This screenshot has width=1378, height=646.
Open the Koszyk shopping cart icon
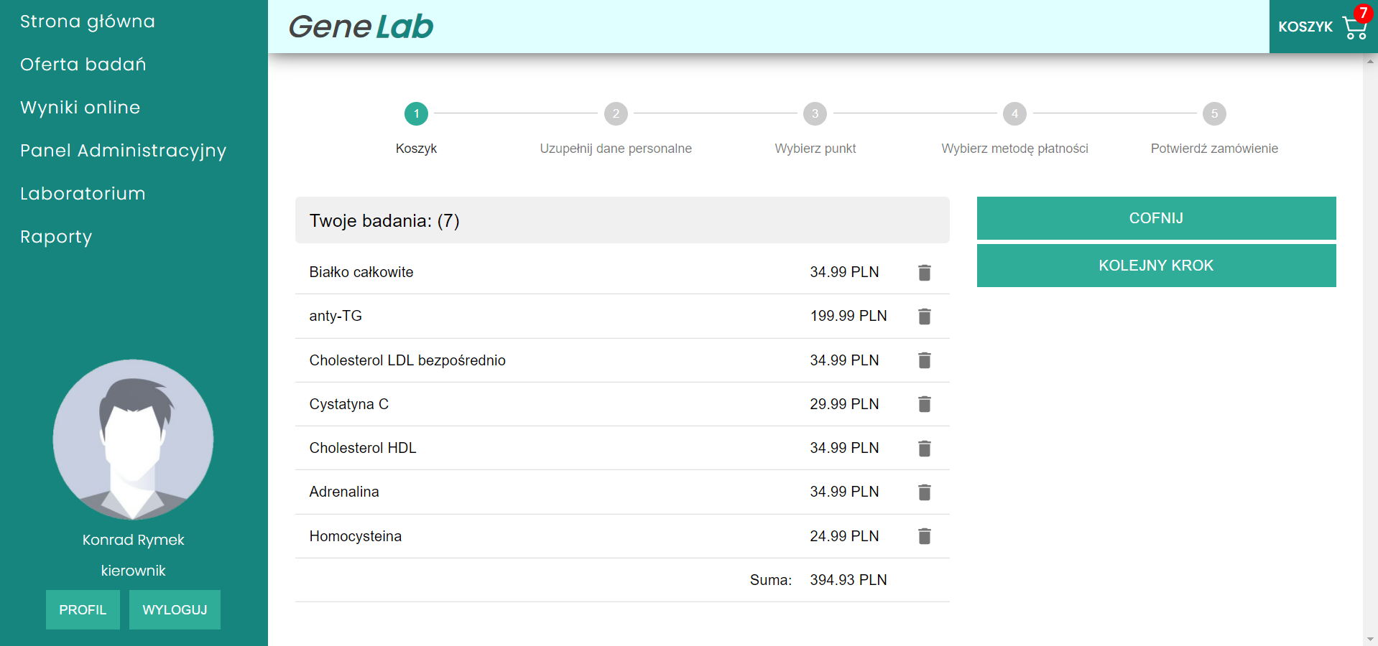[1354, 27]
